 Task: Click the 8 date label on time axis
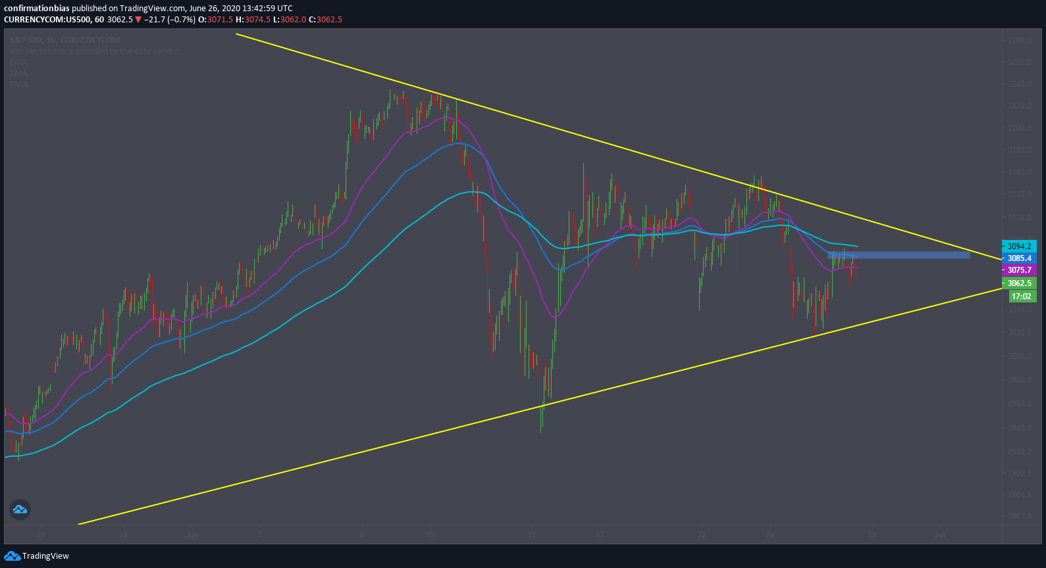click(361, 535)
